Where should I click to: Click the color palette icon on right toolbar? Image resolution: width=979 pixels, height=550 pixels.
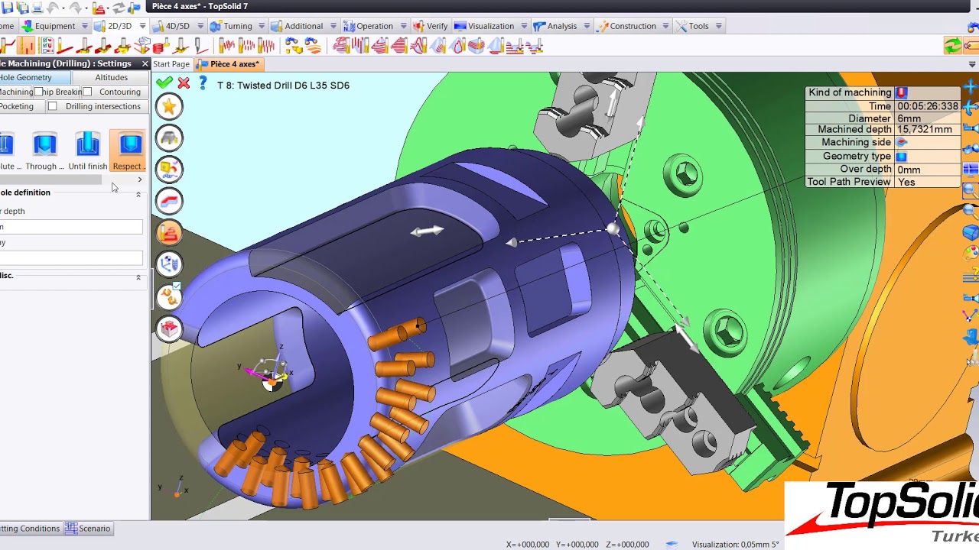[x=971, y=254]
